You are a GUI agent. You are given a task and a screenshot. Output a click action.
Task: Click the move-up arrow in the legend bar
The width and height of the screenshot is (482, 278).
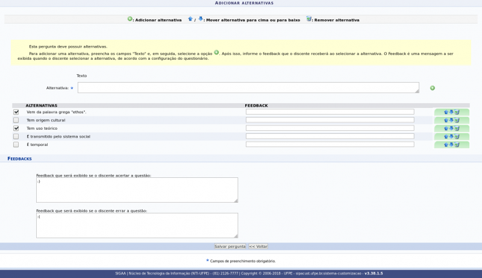click(x=190, y=19)
